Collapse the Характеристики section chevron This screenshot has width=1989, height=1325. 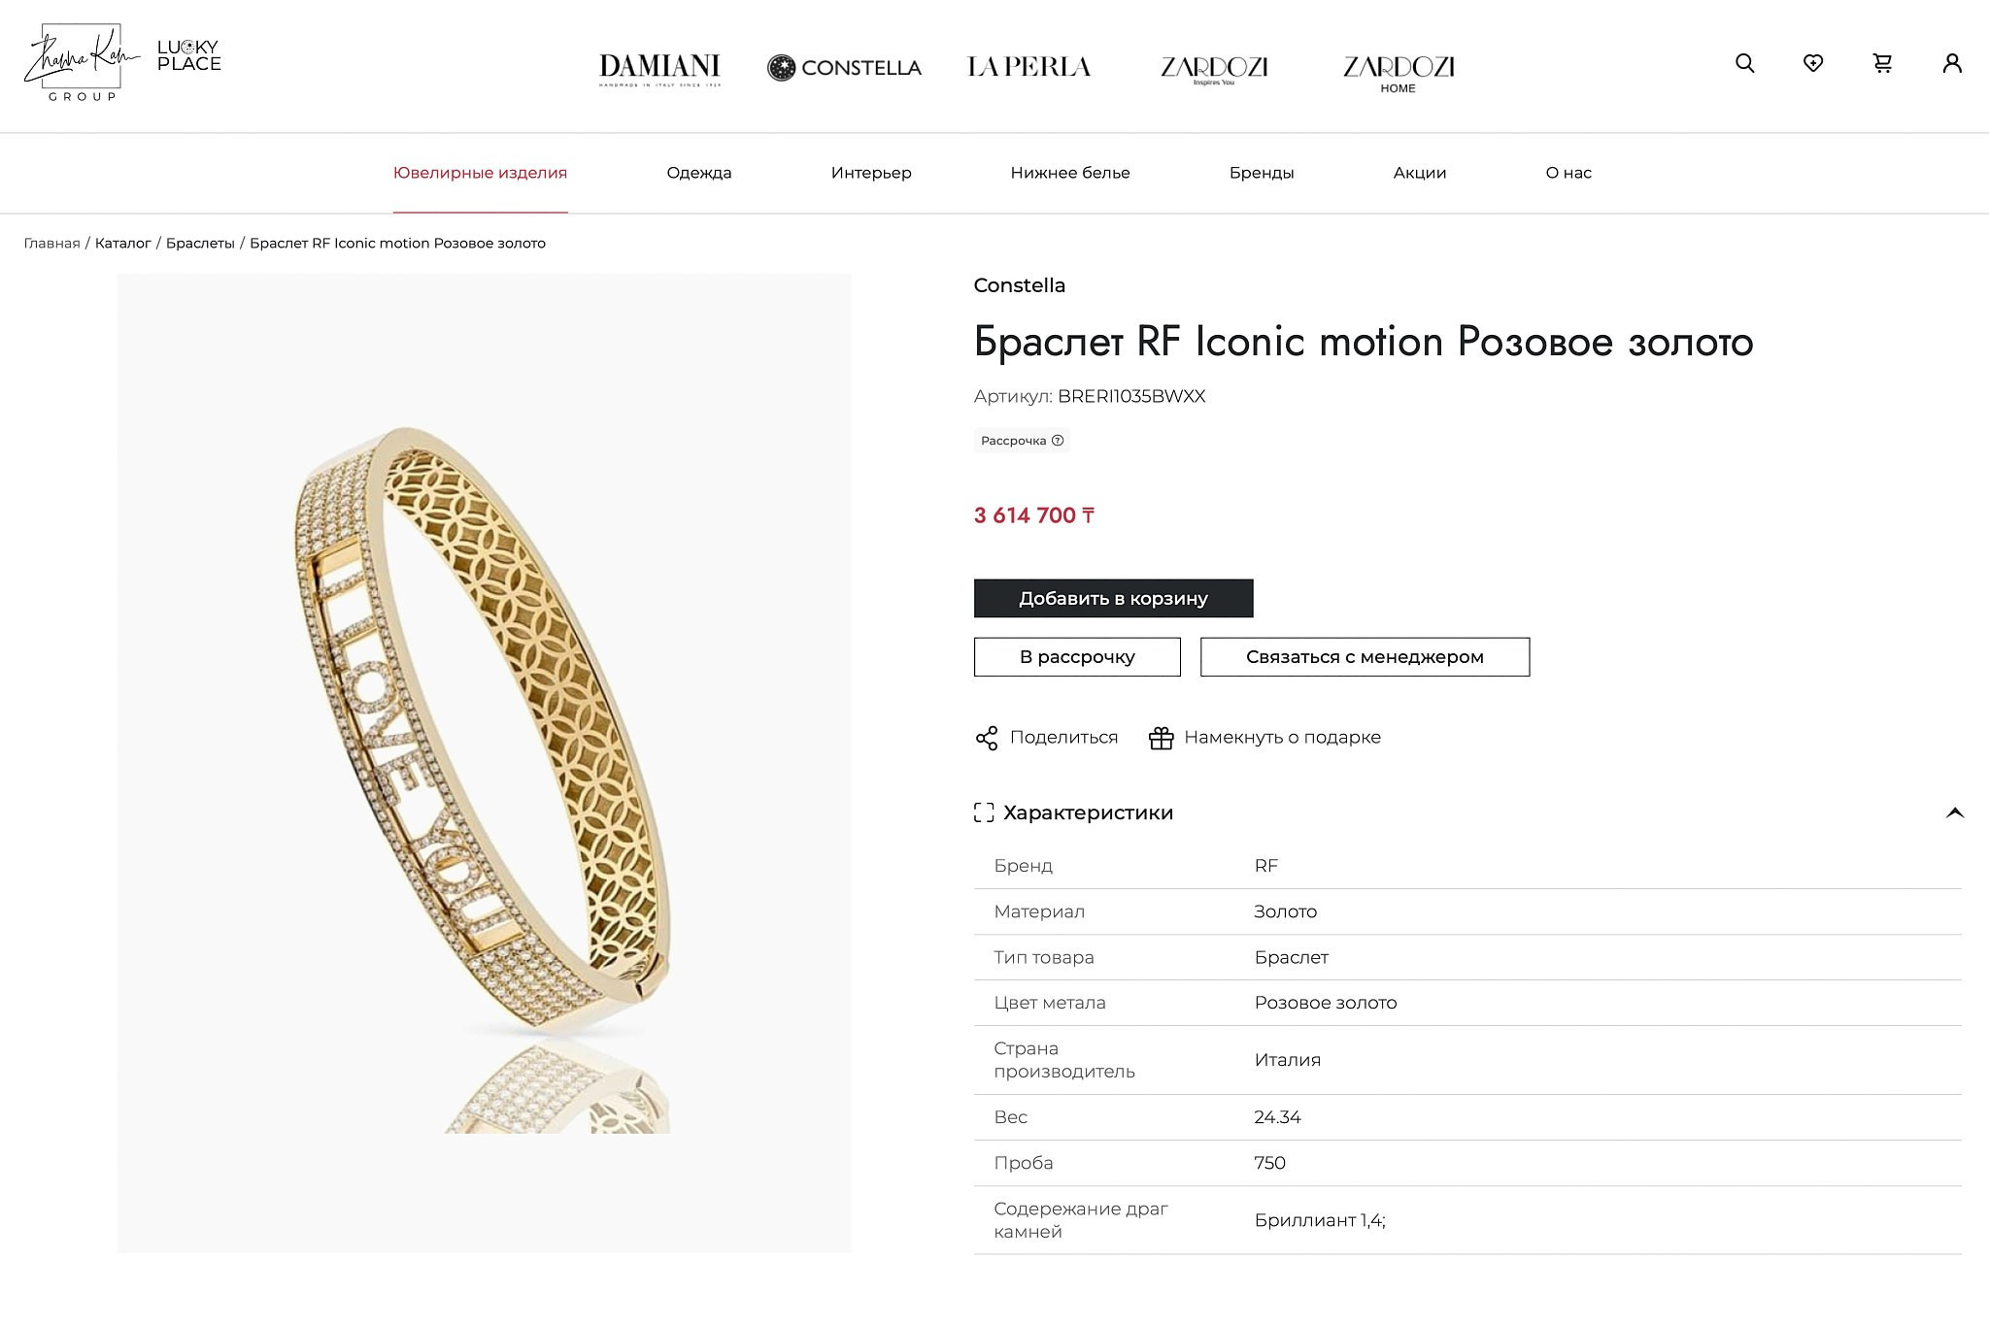click(x=1953, y=813)
